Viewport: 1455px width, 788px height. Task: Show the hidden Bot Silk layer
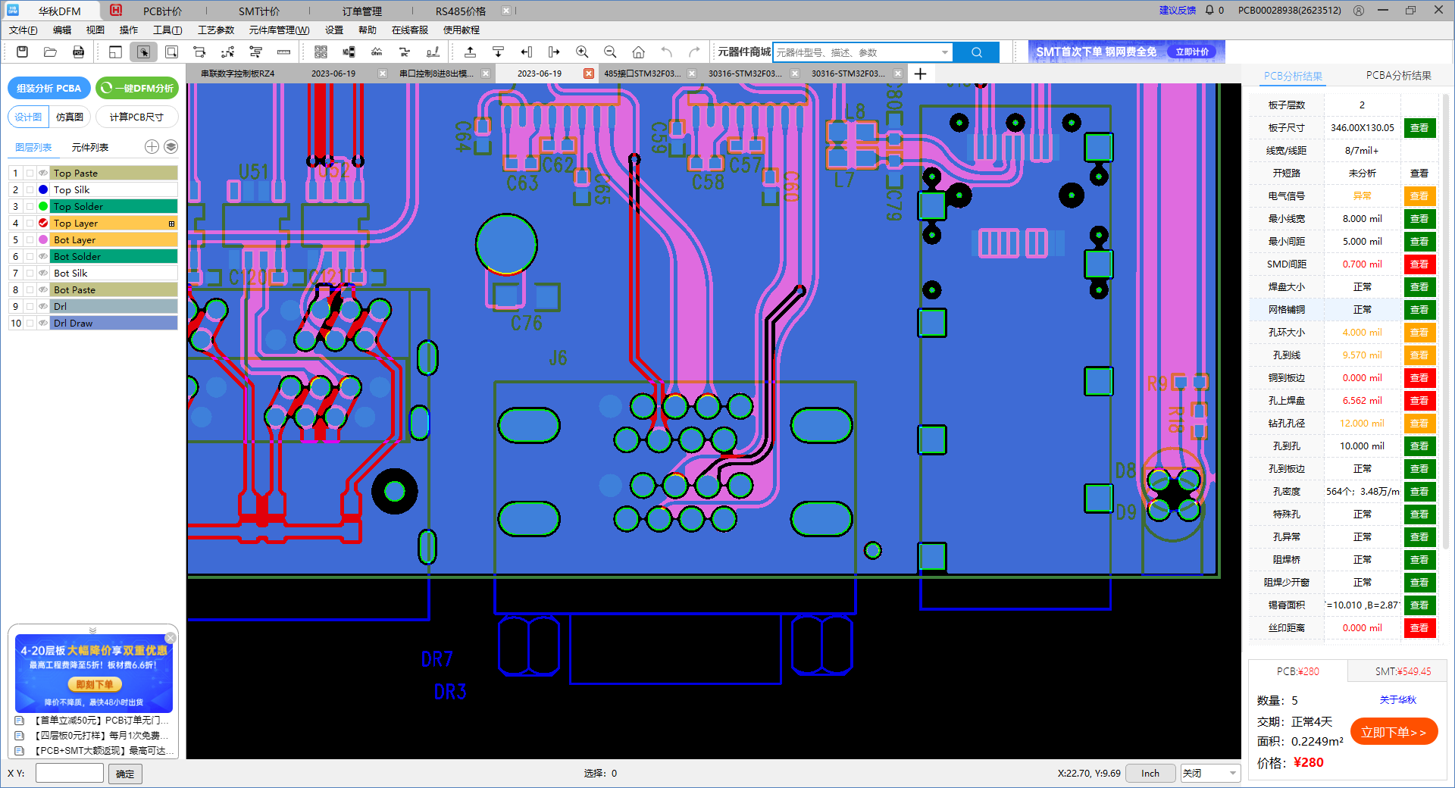pyautogui.click(x=43, y=274)
